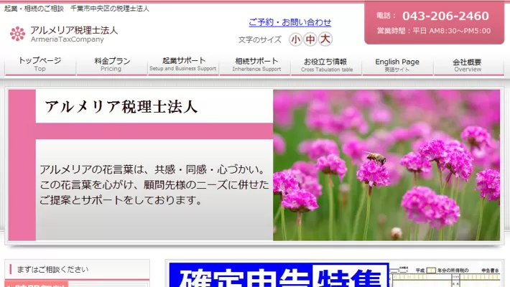Click the pink flower hero photo
The width and height of the screenshot is (510, 287).
[x=386, y=165]
